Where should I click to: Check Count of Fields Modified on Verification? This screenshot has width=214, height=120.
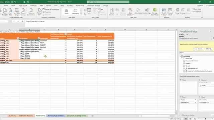(184, 71)
